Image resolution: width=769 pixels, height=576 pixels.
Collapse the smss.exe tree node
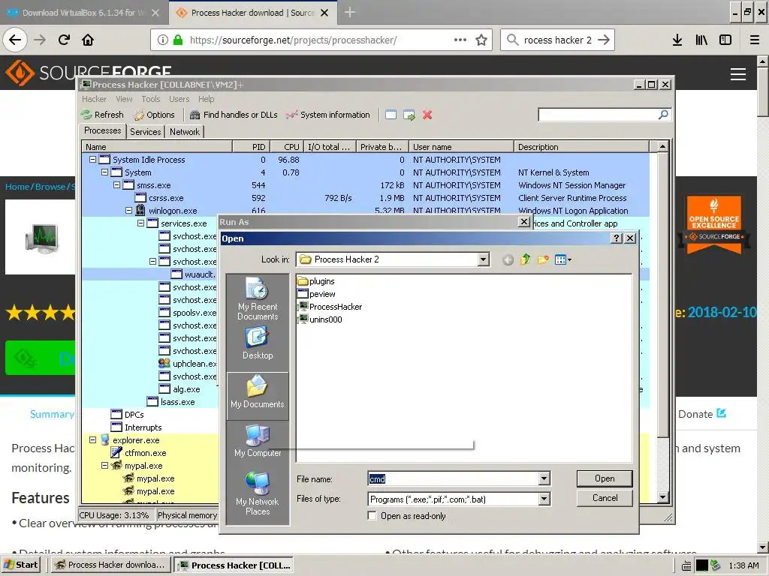click(x=116, y=185)
